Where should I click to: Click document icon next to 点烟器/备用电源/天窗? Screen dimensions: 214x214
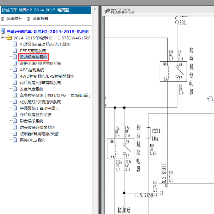coord(15,133)
